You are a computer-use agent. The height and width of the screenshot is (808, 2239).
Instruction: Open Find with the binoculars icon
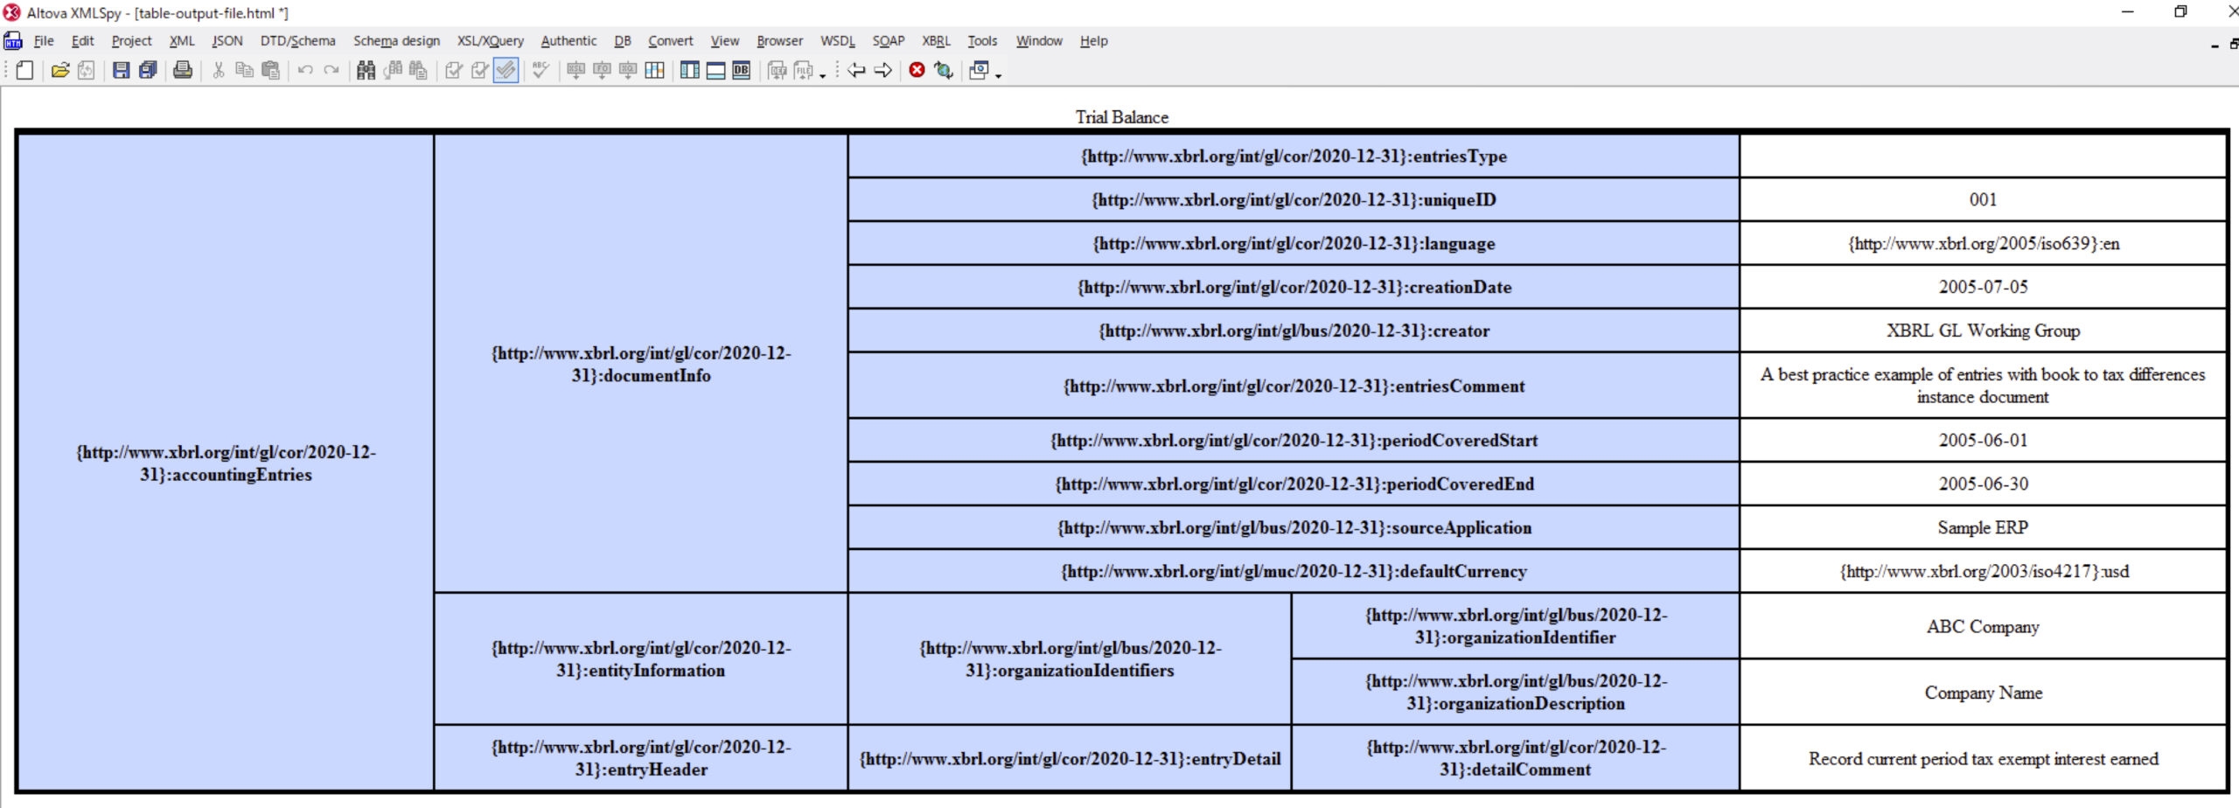click(x=366, y=70)
